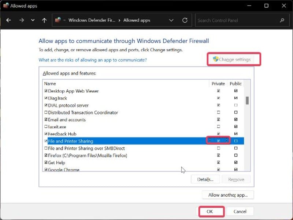
Task: Toggle the Email and accounts name checkbox
Action: 46,119
